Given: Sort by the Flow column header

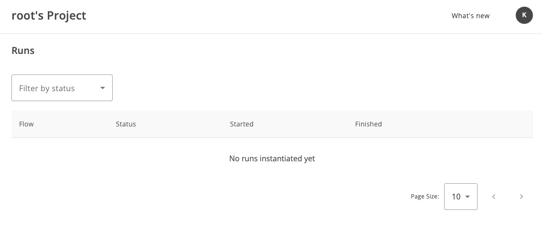Looking at the screenshot, I should click(26, 124).
